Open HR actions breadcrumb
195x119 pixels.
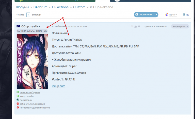tap(60, 7)
